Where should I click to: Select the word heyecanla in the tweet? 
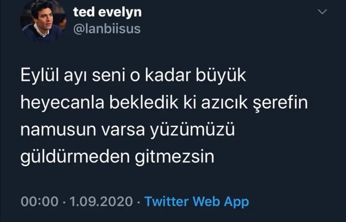62,103
